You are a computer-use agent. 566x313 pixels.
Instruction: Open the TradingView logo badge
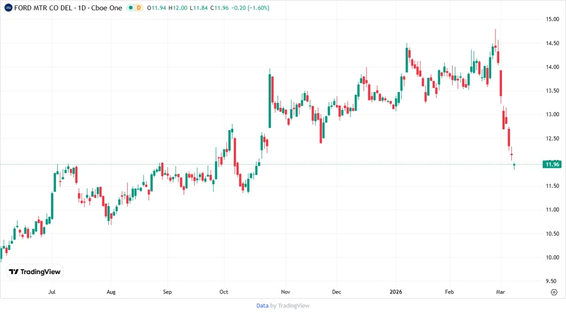point(35,272)
